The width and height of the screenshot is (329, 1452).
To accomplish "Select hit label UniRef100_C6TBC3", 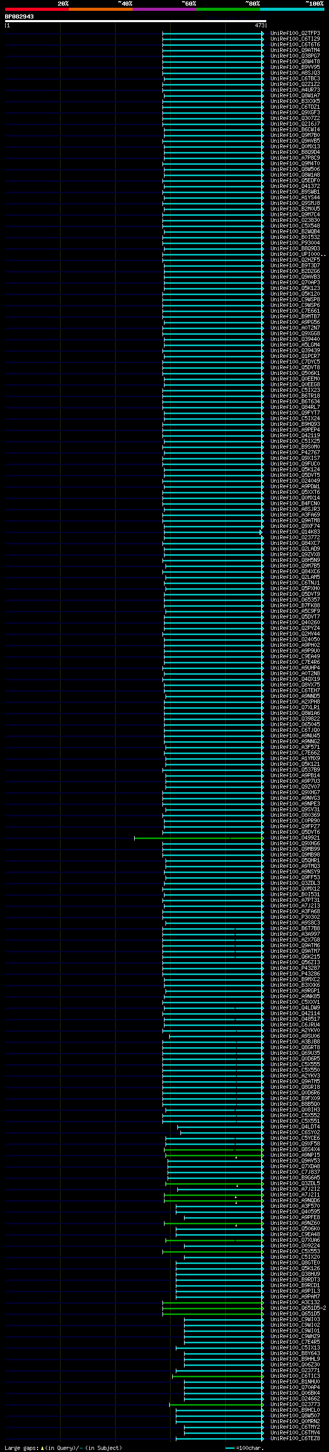I will click(295, 78).
